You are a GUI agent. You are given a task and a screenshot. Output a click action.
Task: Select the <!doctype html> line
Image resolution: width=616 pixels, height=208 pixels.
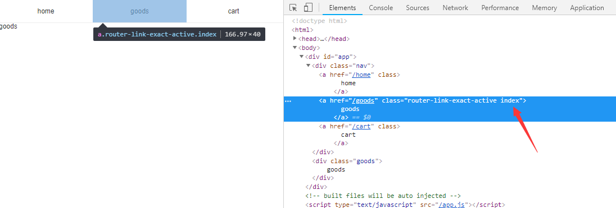pos(319,21)
